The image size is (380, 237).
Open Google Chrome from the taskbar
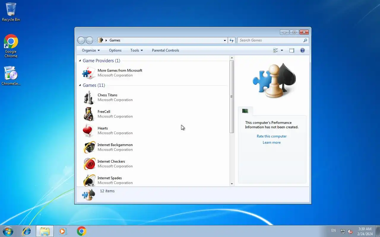tap(81, 231)
